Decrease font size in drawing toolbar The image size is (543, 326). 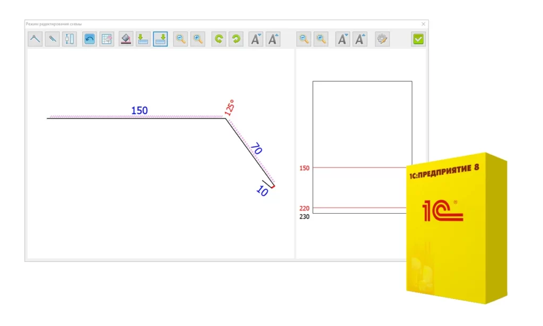256,39
